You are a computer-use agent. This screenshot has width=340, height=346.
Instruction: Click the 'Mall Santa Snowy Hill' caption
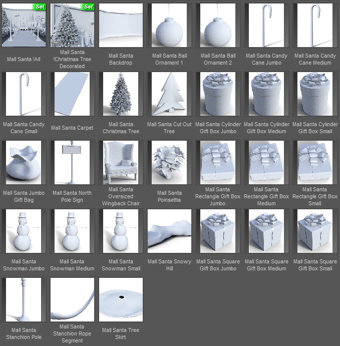(169, 265)
